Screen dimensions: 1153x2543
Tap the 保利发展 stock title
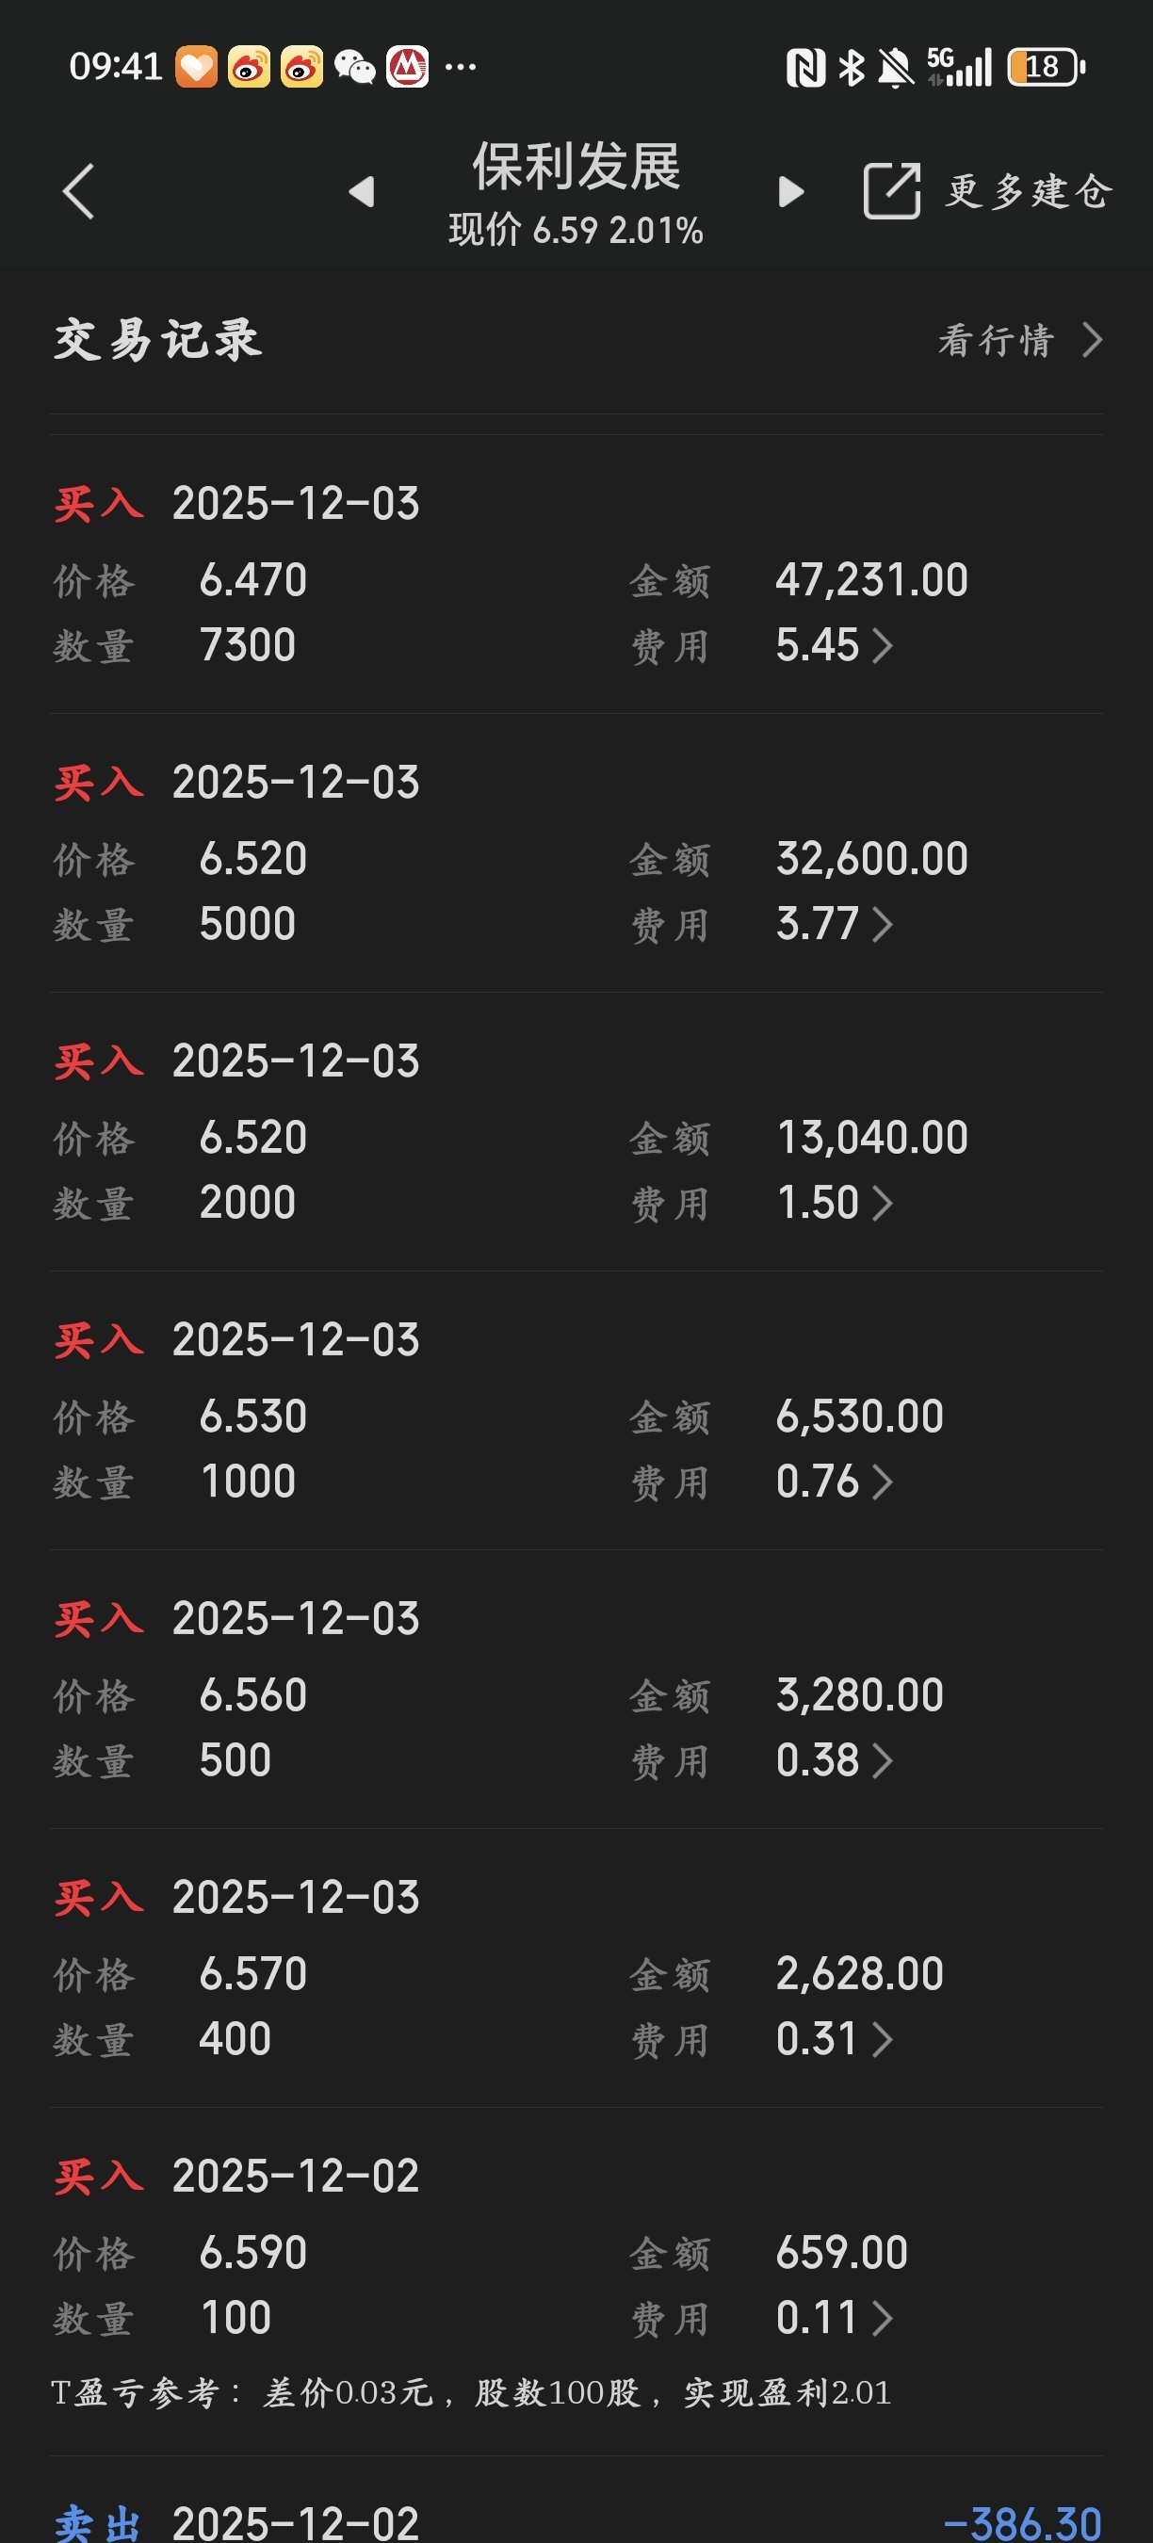click(x=576, y=166)
